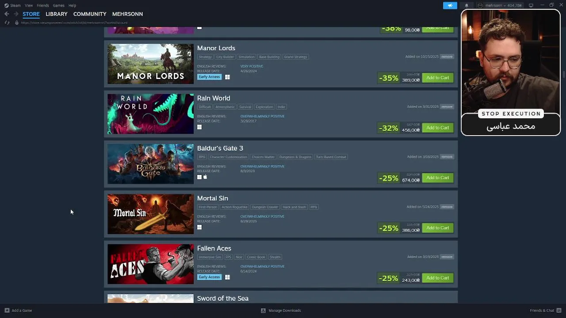Click the City Builder tag on Manor Lords
566x318 pixels.
(x=225, y=57)
